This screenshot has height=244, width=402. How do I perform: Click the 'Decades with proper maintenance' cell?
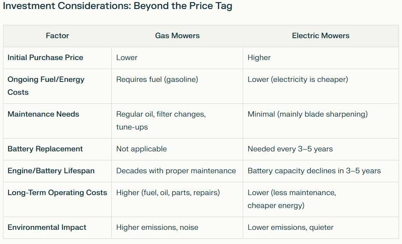click(176, 171)
